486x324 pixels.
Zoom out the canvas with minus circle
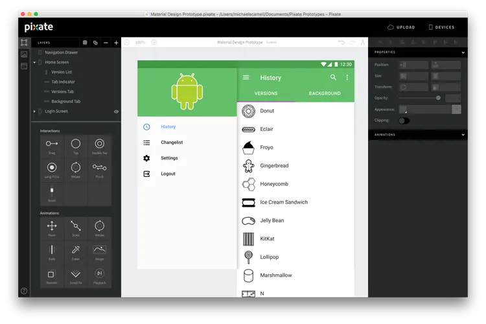127,42
